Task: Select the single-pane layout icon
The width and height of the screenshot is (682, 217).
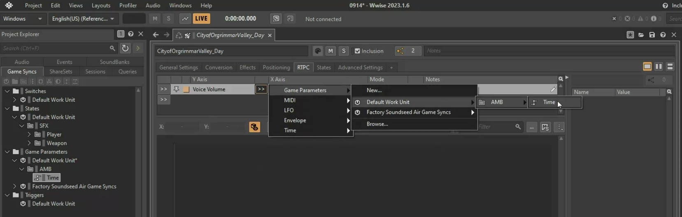Action: (x=647, y=66)
